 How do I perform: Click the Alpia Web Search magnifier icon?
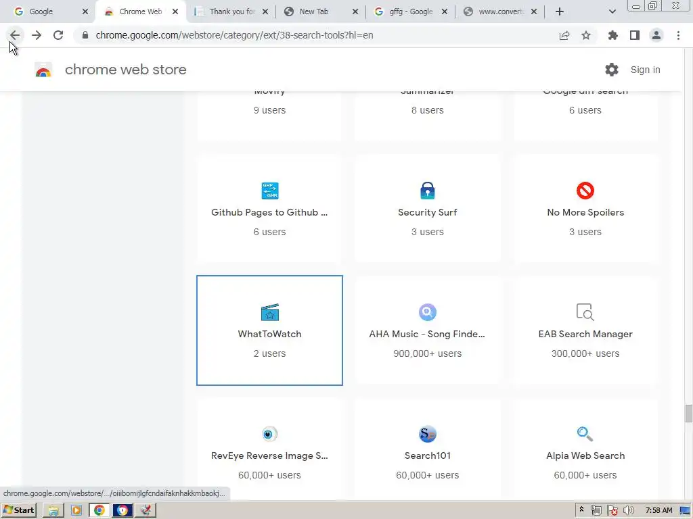tap(585, 434)
